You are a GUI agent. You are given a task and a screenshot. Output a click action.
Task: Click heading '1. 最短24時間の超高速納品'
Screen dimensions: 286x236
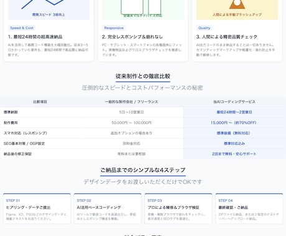(35, 37)
